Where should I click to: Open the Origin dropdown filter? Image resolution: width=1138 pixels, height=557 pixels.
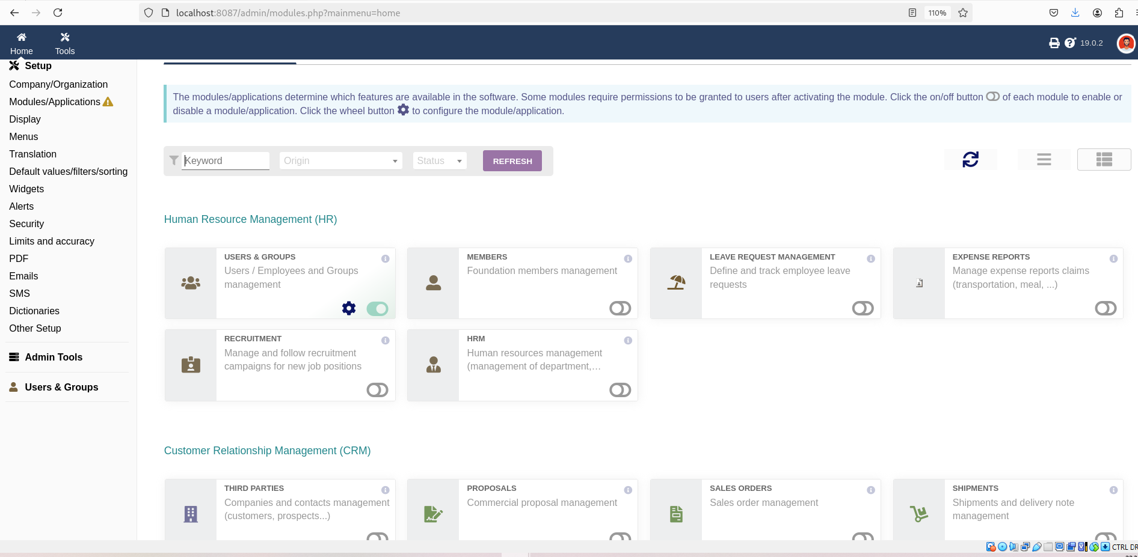coord(340,161)
